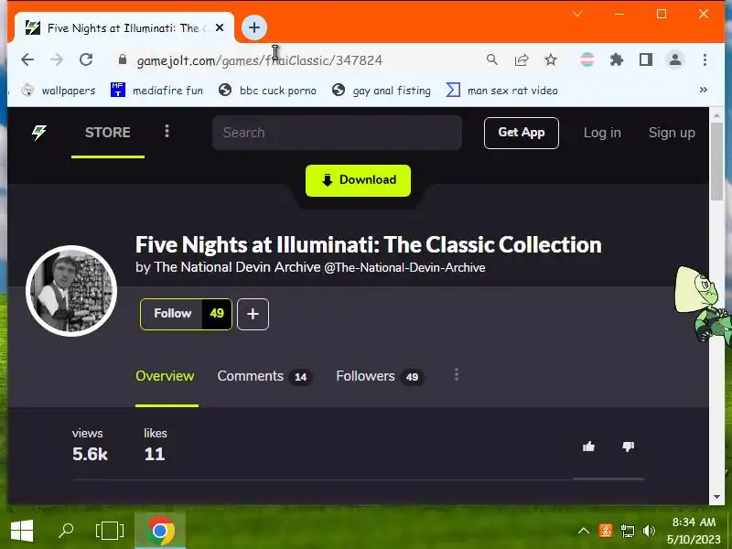Image resolution: width=732 pixels, height=549 pixels.
Task: Click the address bar URL
Action: click(260, 60)
